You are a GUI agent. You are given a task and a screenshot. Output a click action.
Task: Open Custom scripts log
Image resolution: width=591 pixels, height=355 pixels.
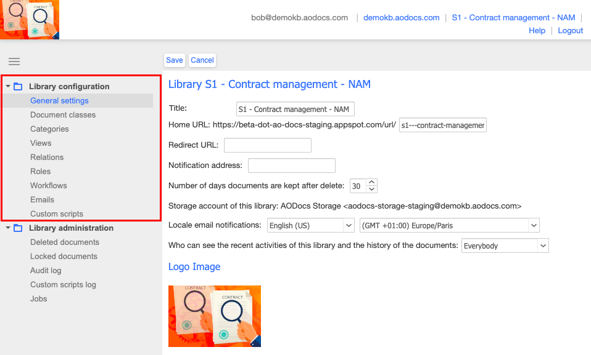(63, 285)
